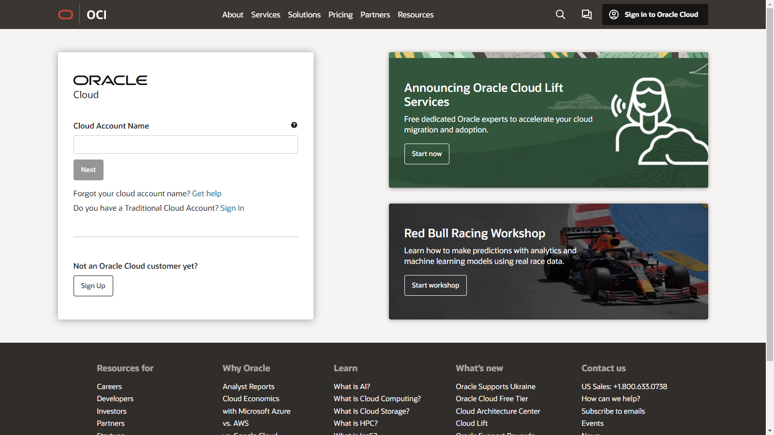
Task: Click Start workshop on Red Bull banner
Action: (x=435, y=285)
